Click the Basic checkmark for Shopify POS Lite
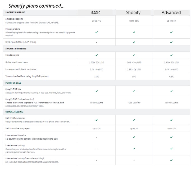The height and width of the screenshot is (169, 194). point(97,91)
